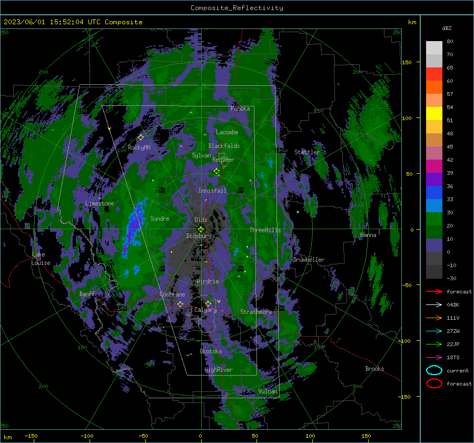Click the 80 dBZ light gray color swatch
This screenshot has width=474, height=443.
click(434, 47)
